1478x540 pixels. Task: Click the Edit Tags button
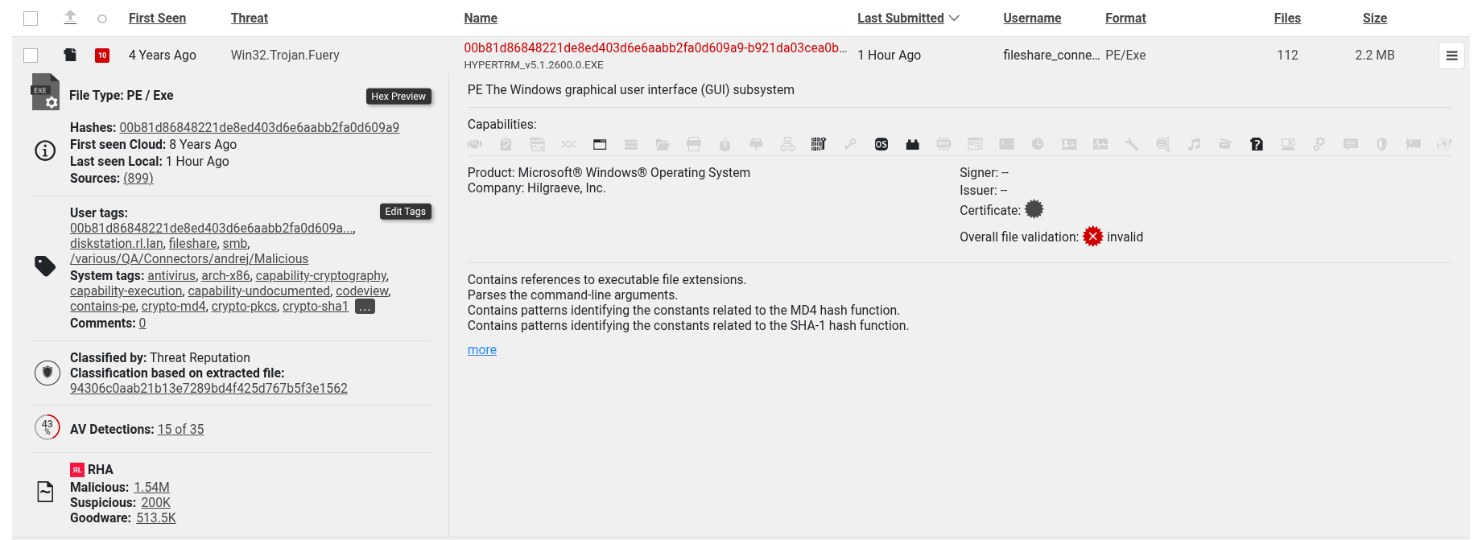[406, 211]
